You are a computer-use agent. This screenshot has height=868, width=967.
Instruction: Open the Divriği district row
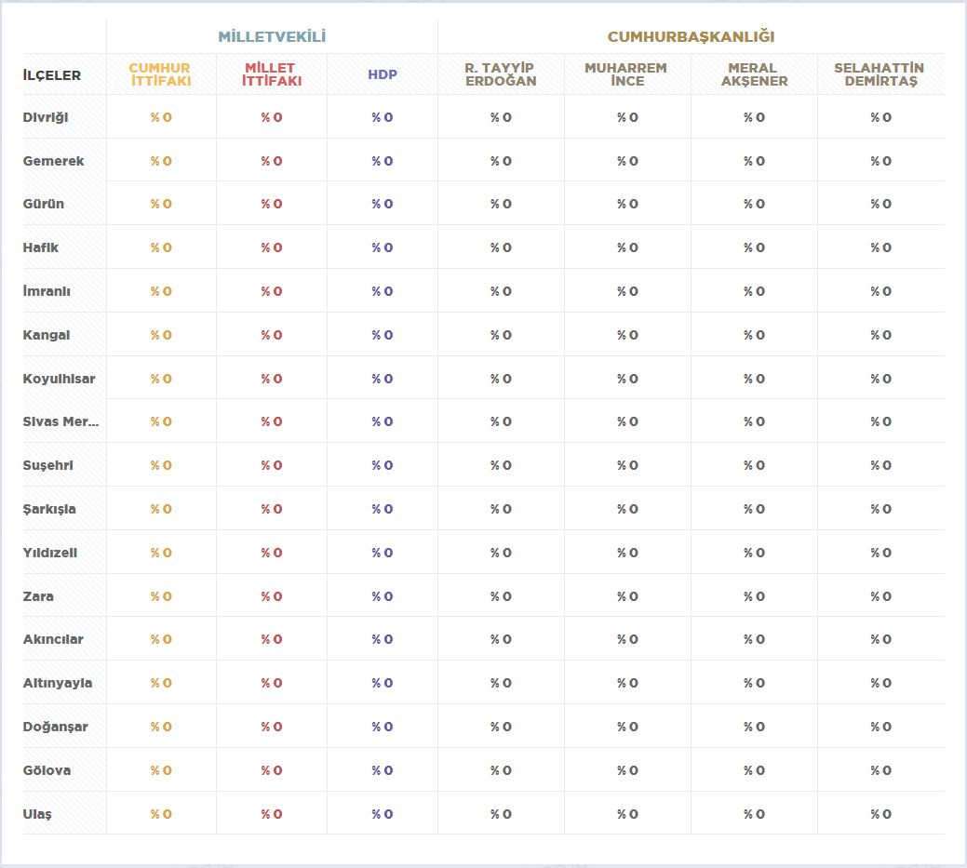pos(46,117)
